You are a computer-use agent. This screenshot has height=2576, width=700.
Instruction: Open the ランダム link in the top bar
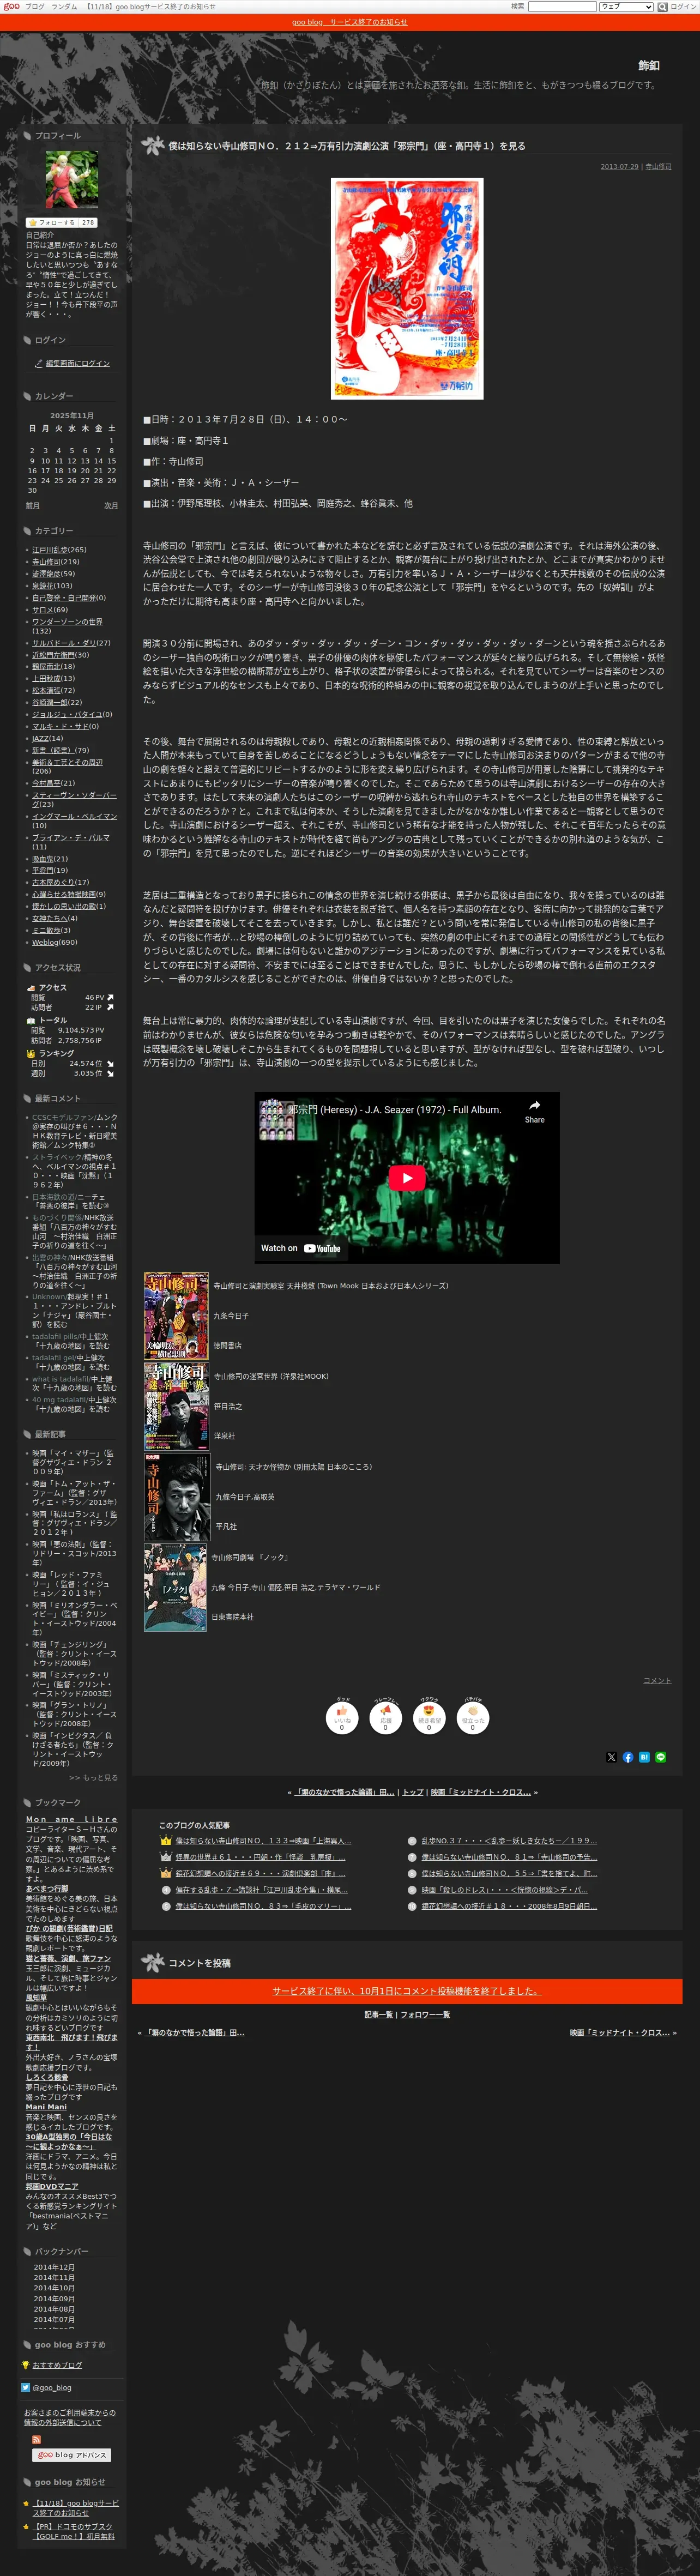[x=64, y=6]
